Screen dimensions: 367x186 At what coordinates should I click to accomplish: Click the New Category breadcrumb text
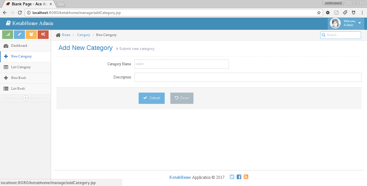tap(106, 35)
